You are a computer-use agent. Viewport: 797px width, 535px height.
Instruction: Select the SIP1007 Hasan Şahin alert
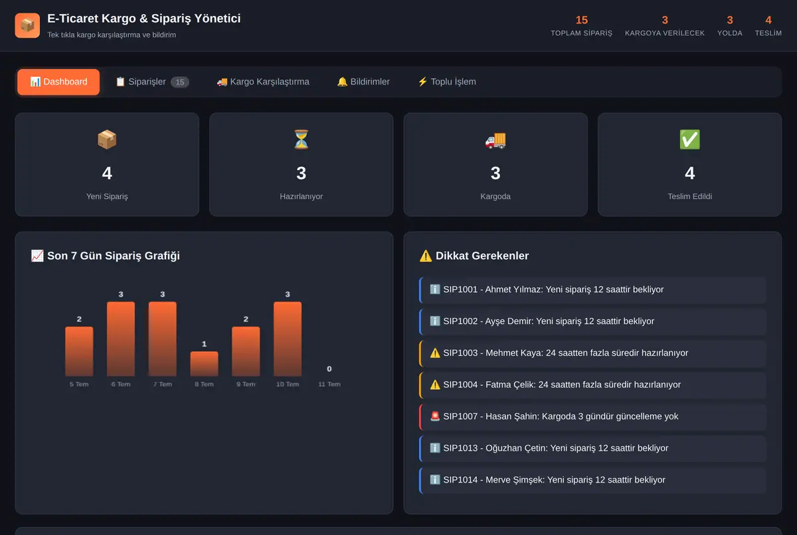tap(592, 417)
